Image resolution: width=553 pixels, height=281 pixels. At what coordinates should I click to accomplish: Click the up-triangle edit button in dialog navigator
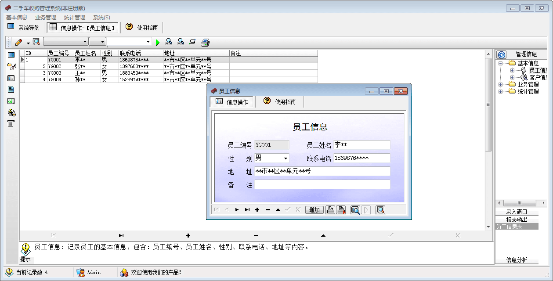tap(278, 210)
